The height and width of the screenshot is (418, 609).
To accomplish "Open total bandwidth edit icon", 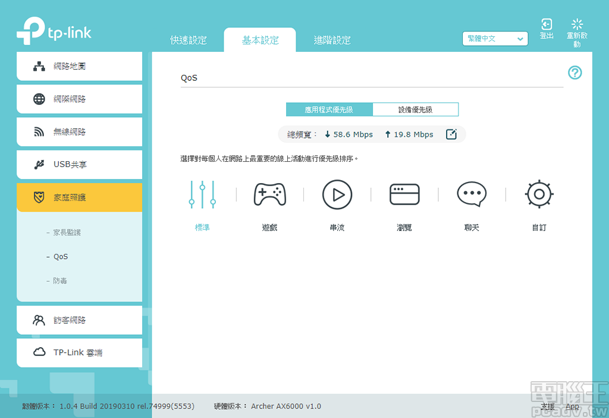I will click(x=451, y=134).
